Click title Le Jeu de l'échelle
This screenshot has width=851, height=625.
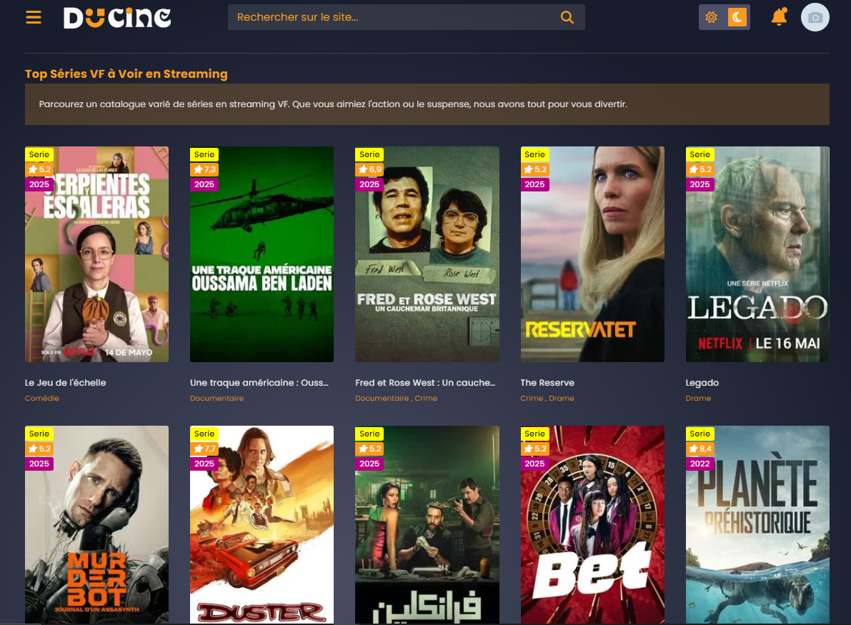[x=66, y=382]
